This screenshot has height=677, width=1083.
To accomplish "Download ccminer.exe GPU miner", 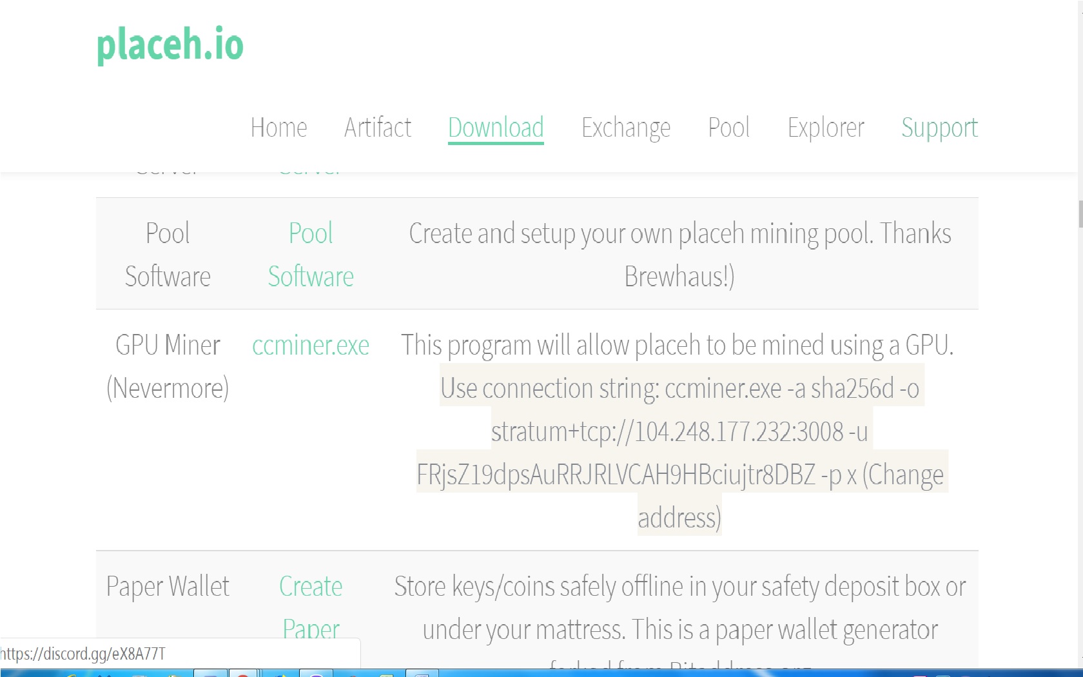I will 311,346.
